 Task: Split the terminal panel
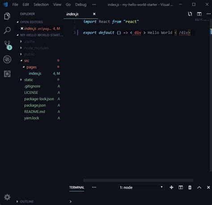pos(181,188)
